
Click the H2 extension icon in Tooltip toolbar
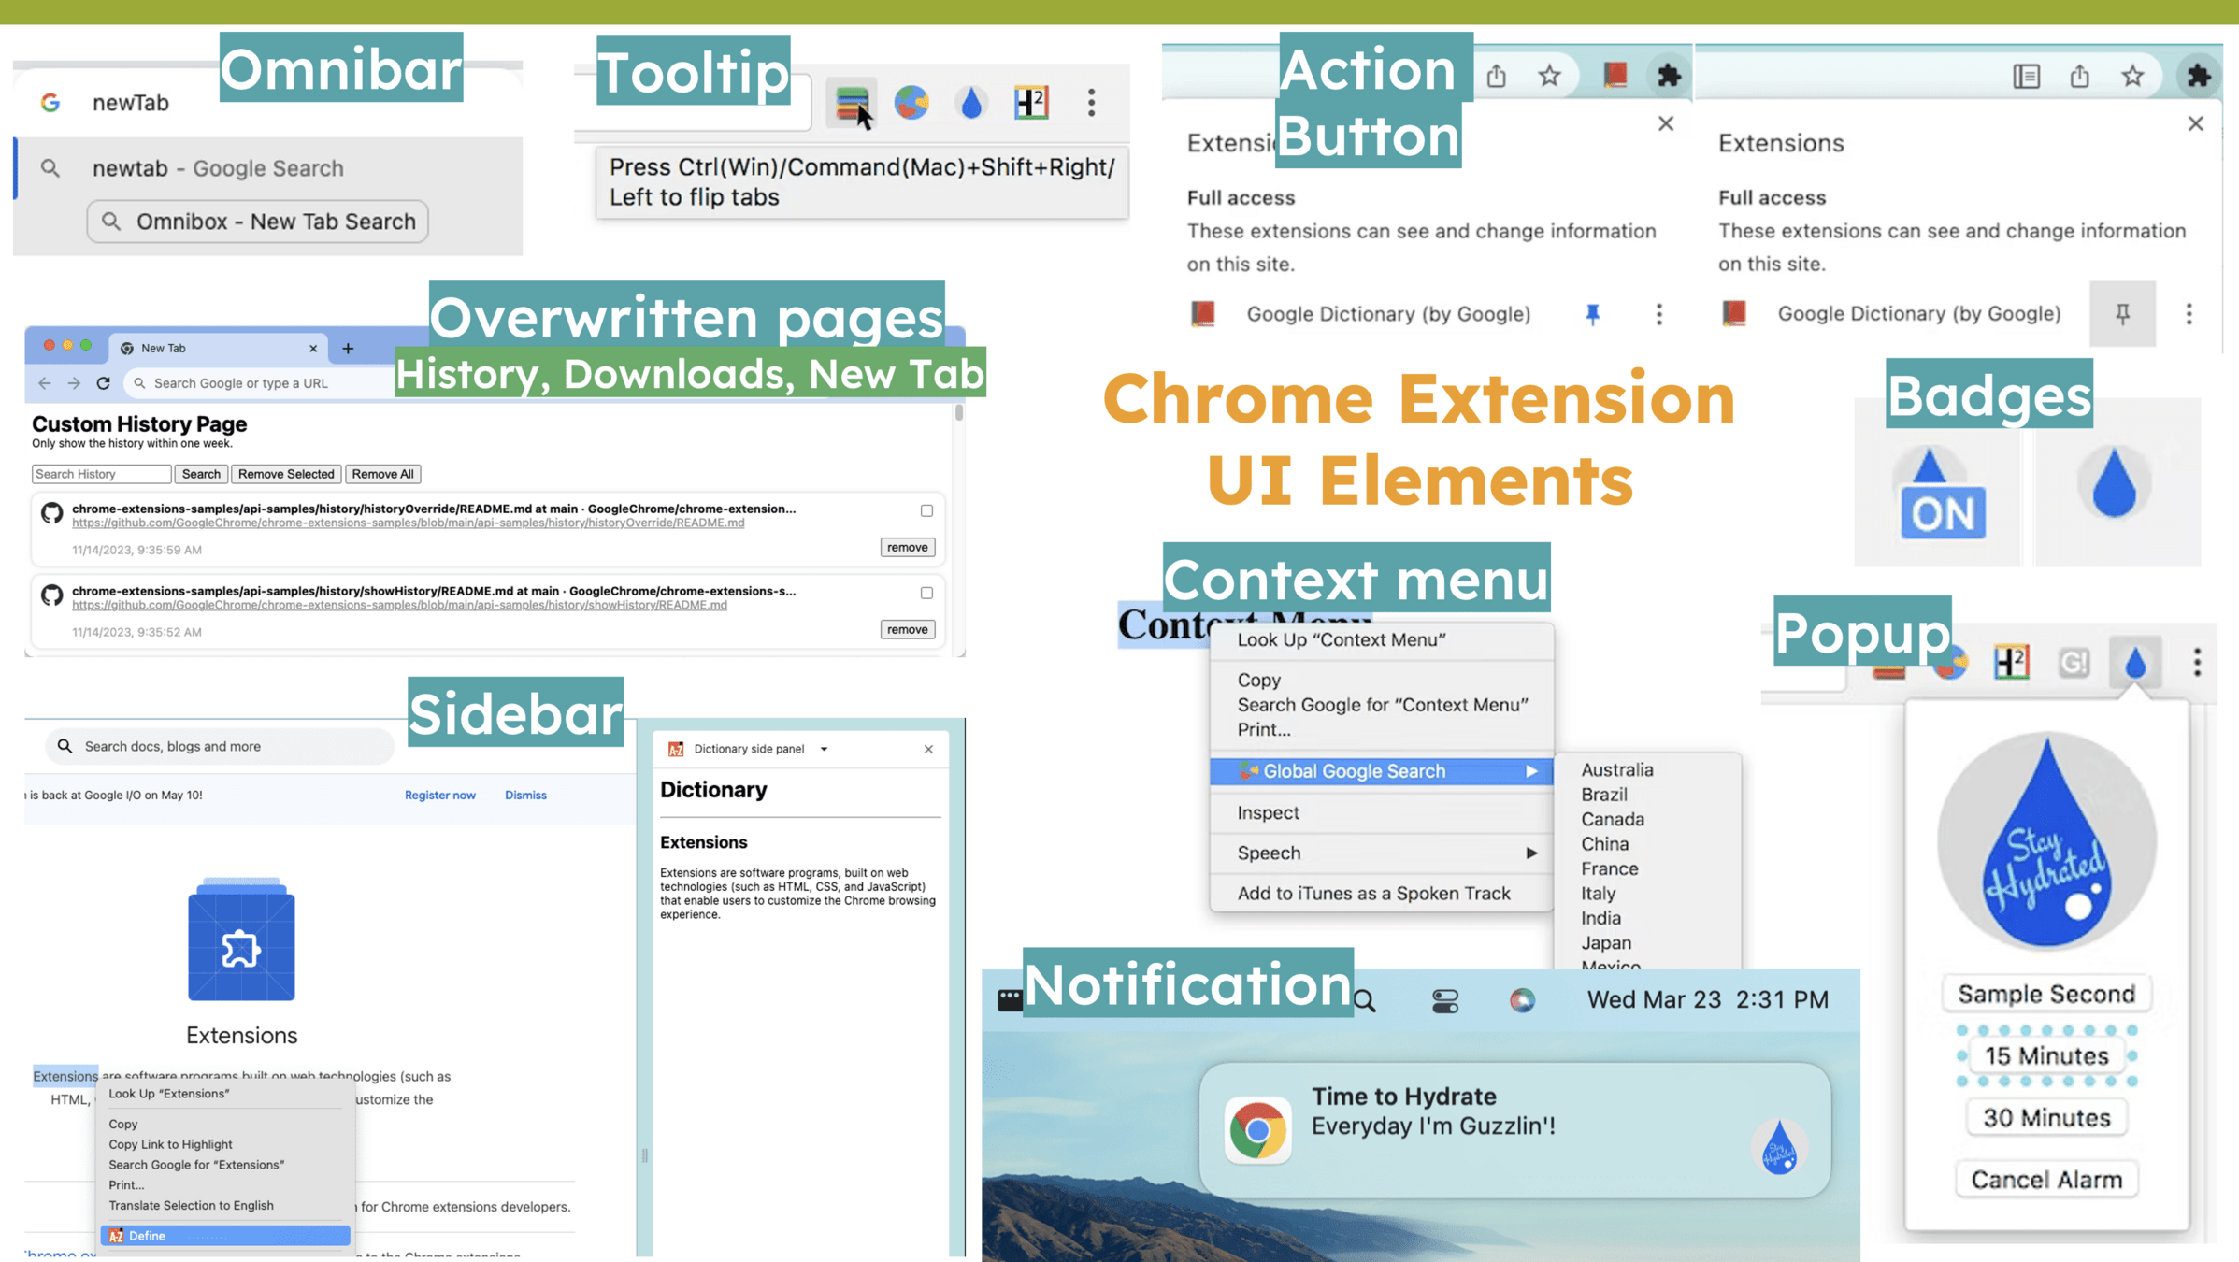click(x=1031, y=102)
